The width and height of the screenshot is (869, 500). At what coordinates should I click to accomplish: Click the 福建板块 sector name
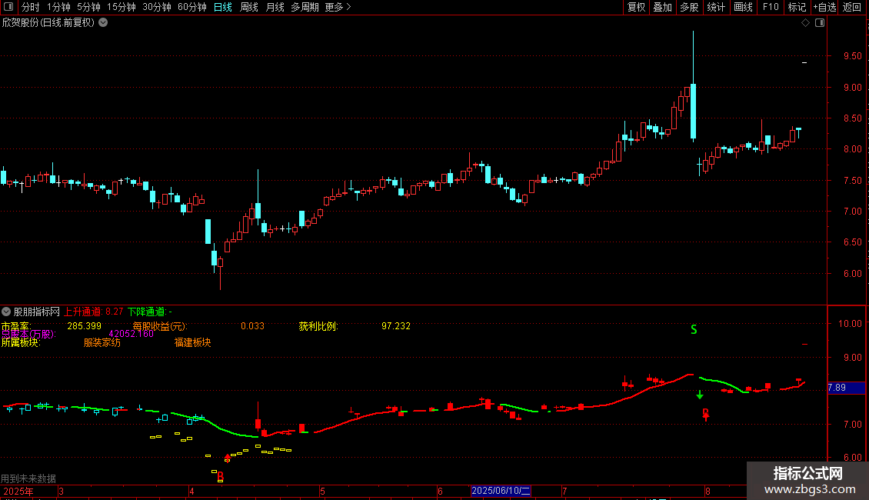(x=193, y=342)
